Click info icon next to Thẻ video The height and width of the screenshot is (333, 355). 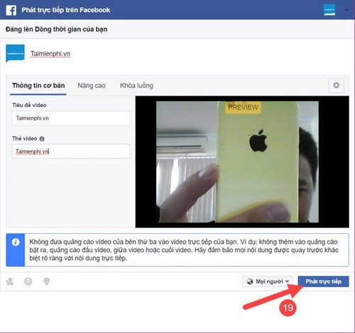pos(42,139)
